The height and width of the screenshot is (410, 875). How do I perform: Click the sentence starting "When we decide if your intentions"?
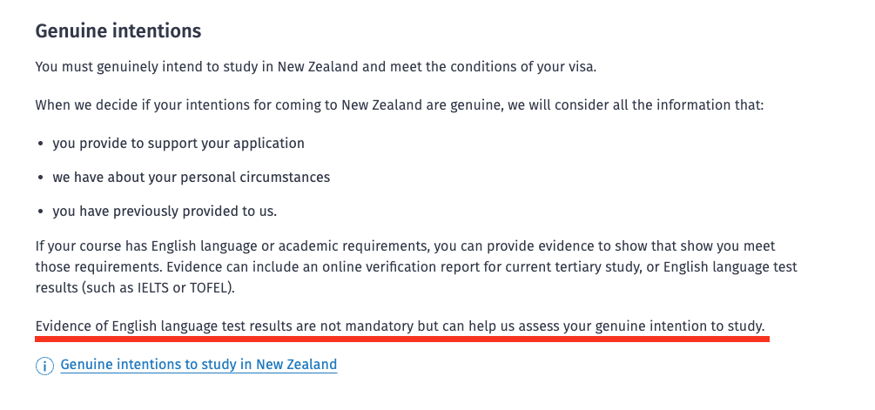coord(399,104)
